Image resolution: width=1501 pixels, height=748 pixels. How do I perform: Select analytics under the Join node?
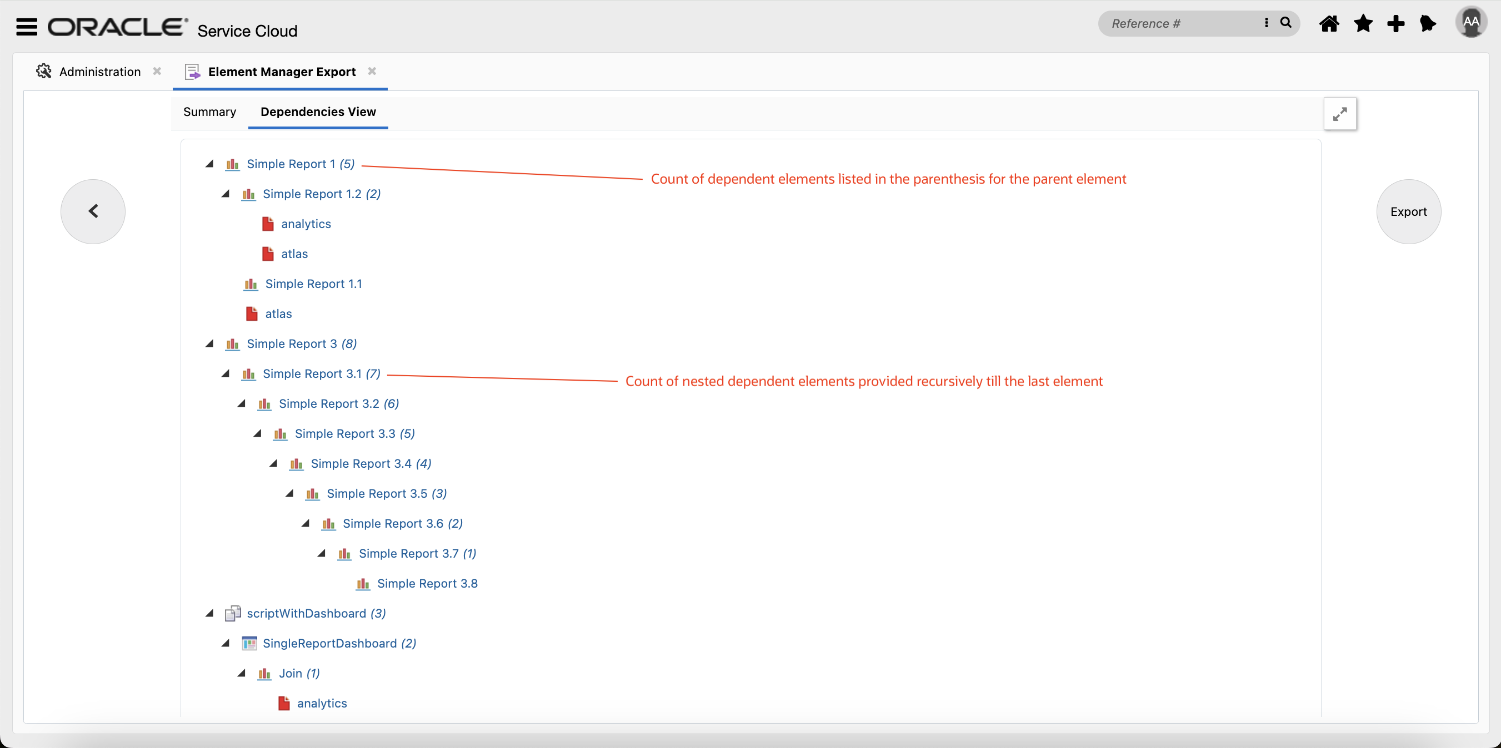[322, 703]
